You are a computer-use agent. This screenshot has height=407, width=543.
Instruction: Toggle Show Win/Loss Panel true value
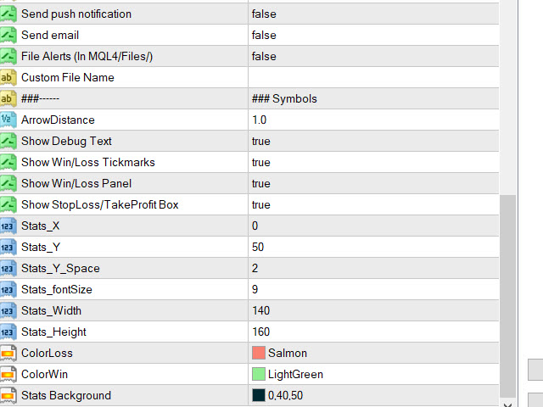(373, 183)
